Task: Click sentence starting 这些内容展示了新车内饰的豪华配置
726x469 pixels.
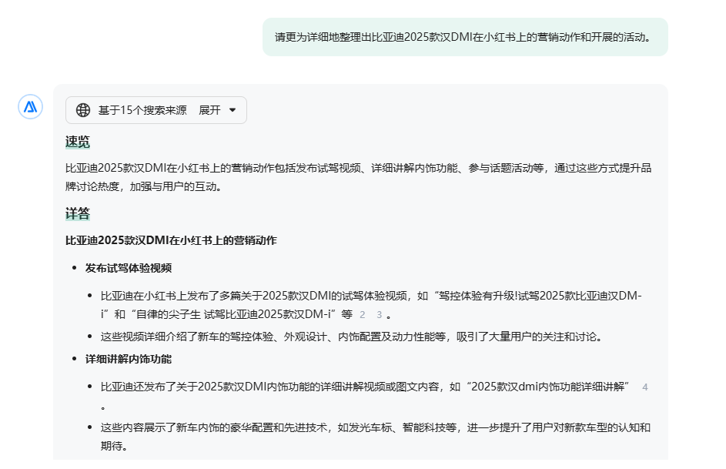Action: click(x=376, y=437)
